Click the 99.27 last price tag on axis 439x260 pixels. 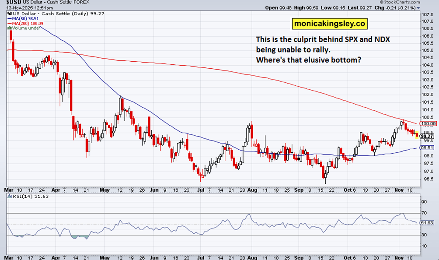point(427,136)
